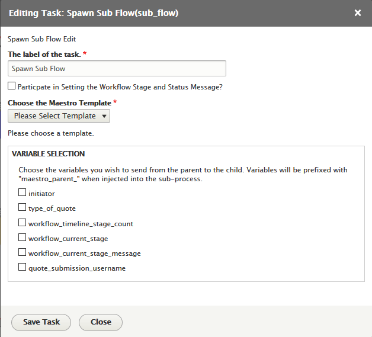This screenshot has width=372, height=337.
Task: Click the "Spawn Sub Flow Edit" text
Action: pos(41,38)
